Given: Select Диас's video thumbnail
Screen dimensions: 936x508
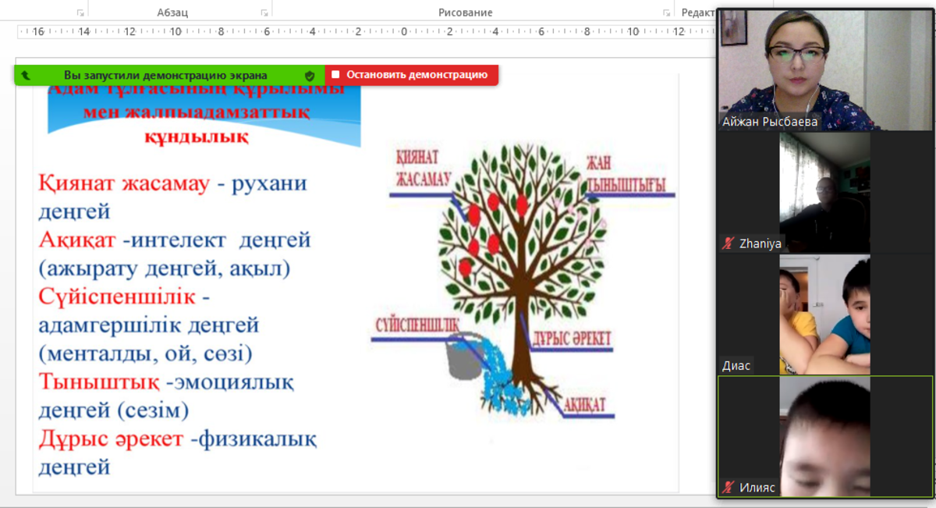Looking at the screenshot, I should [824, 314].
